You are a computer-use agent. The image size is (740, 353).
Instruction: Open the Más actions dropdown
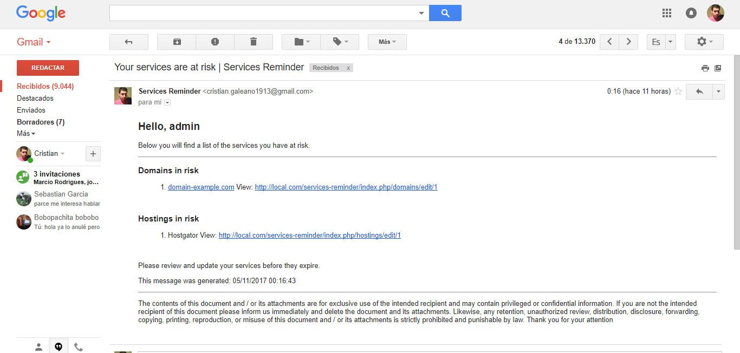[x=387, y=42]
